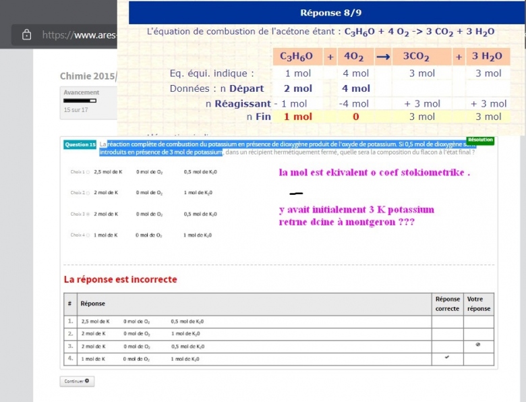Click the red '1 mol' n Fin cell
The image size is (526, 402).
coord(298,117)
